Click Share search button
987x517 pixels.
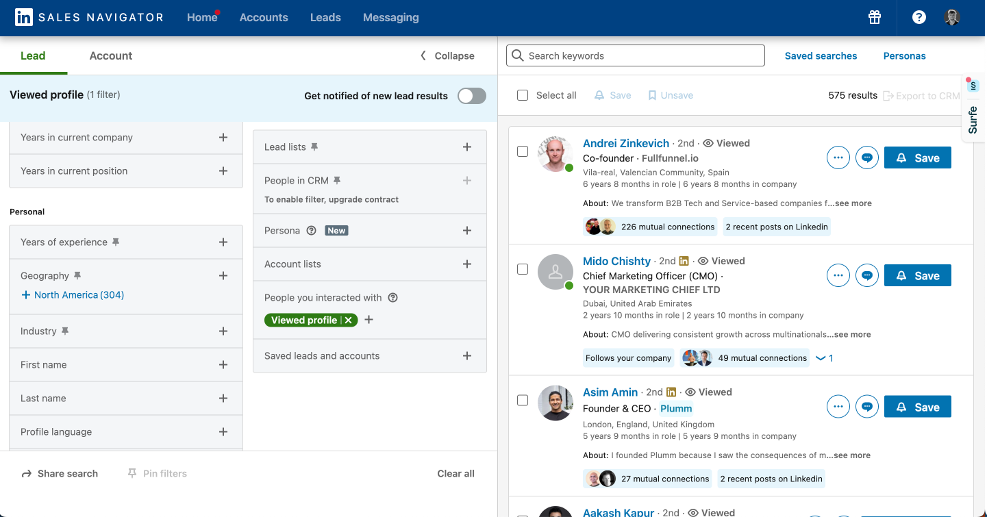tap(60, 474)
